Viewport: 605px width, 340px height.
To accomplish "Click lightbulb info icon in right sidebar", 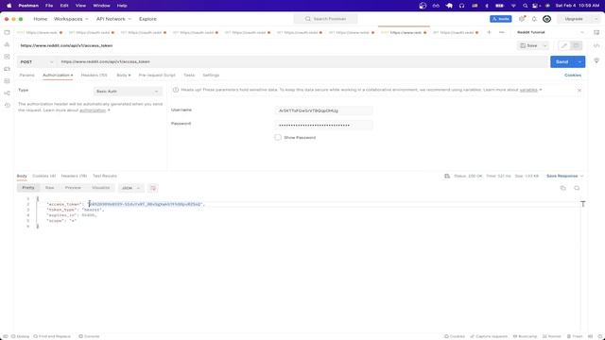I will (596, 60).
